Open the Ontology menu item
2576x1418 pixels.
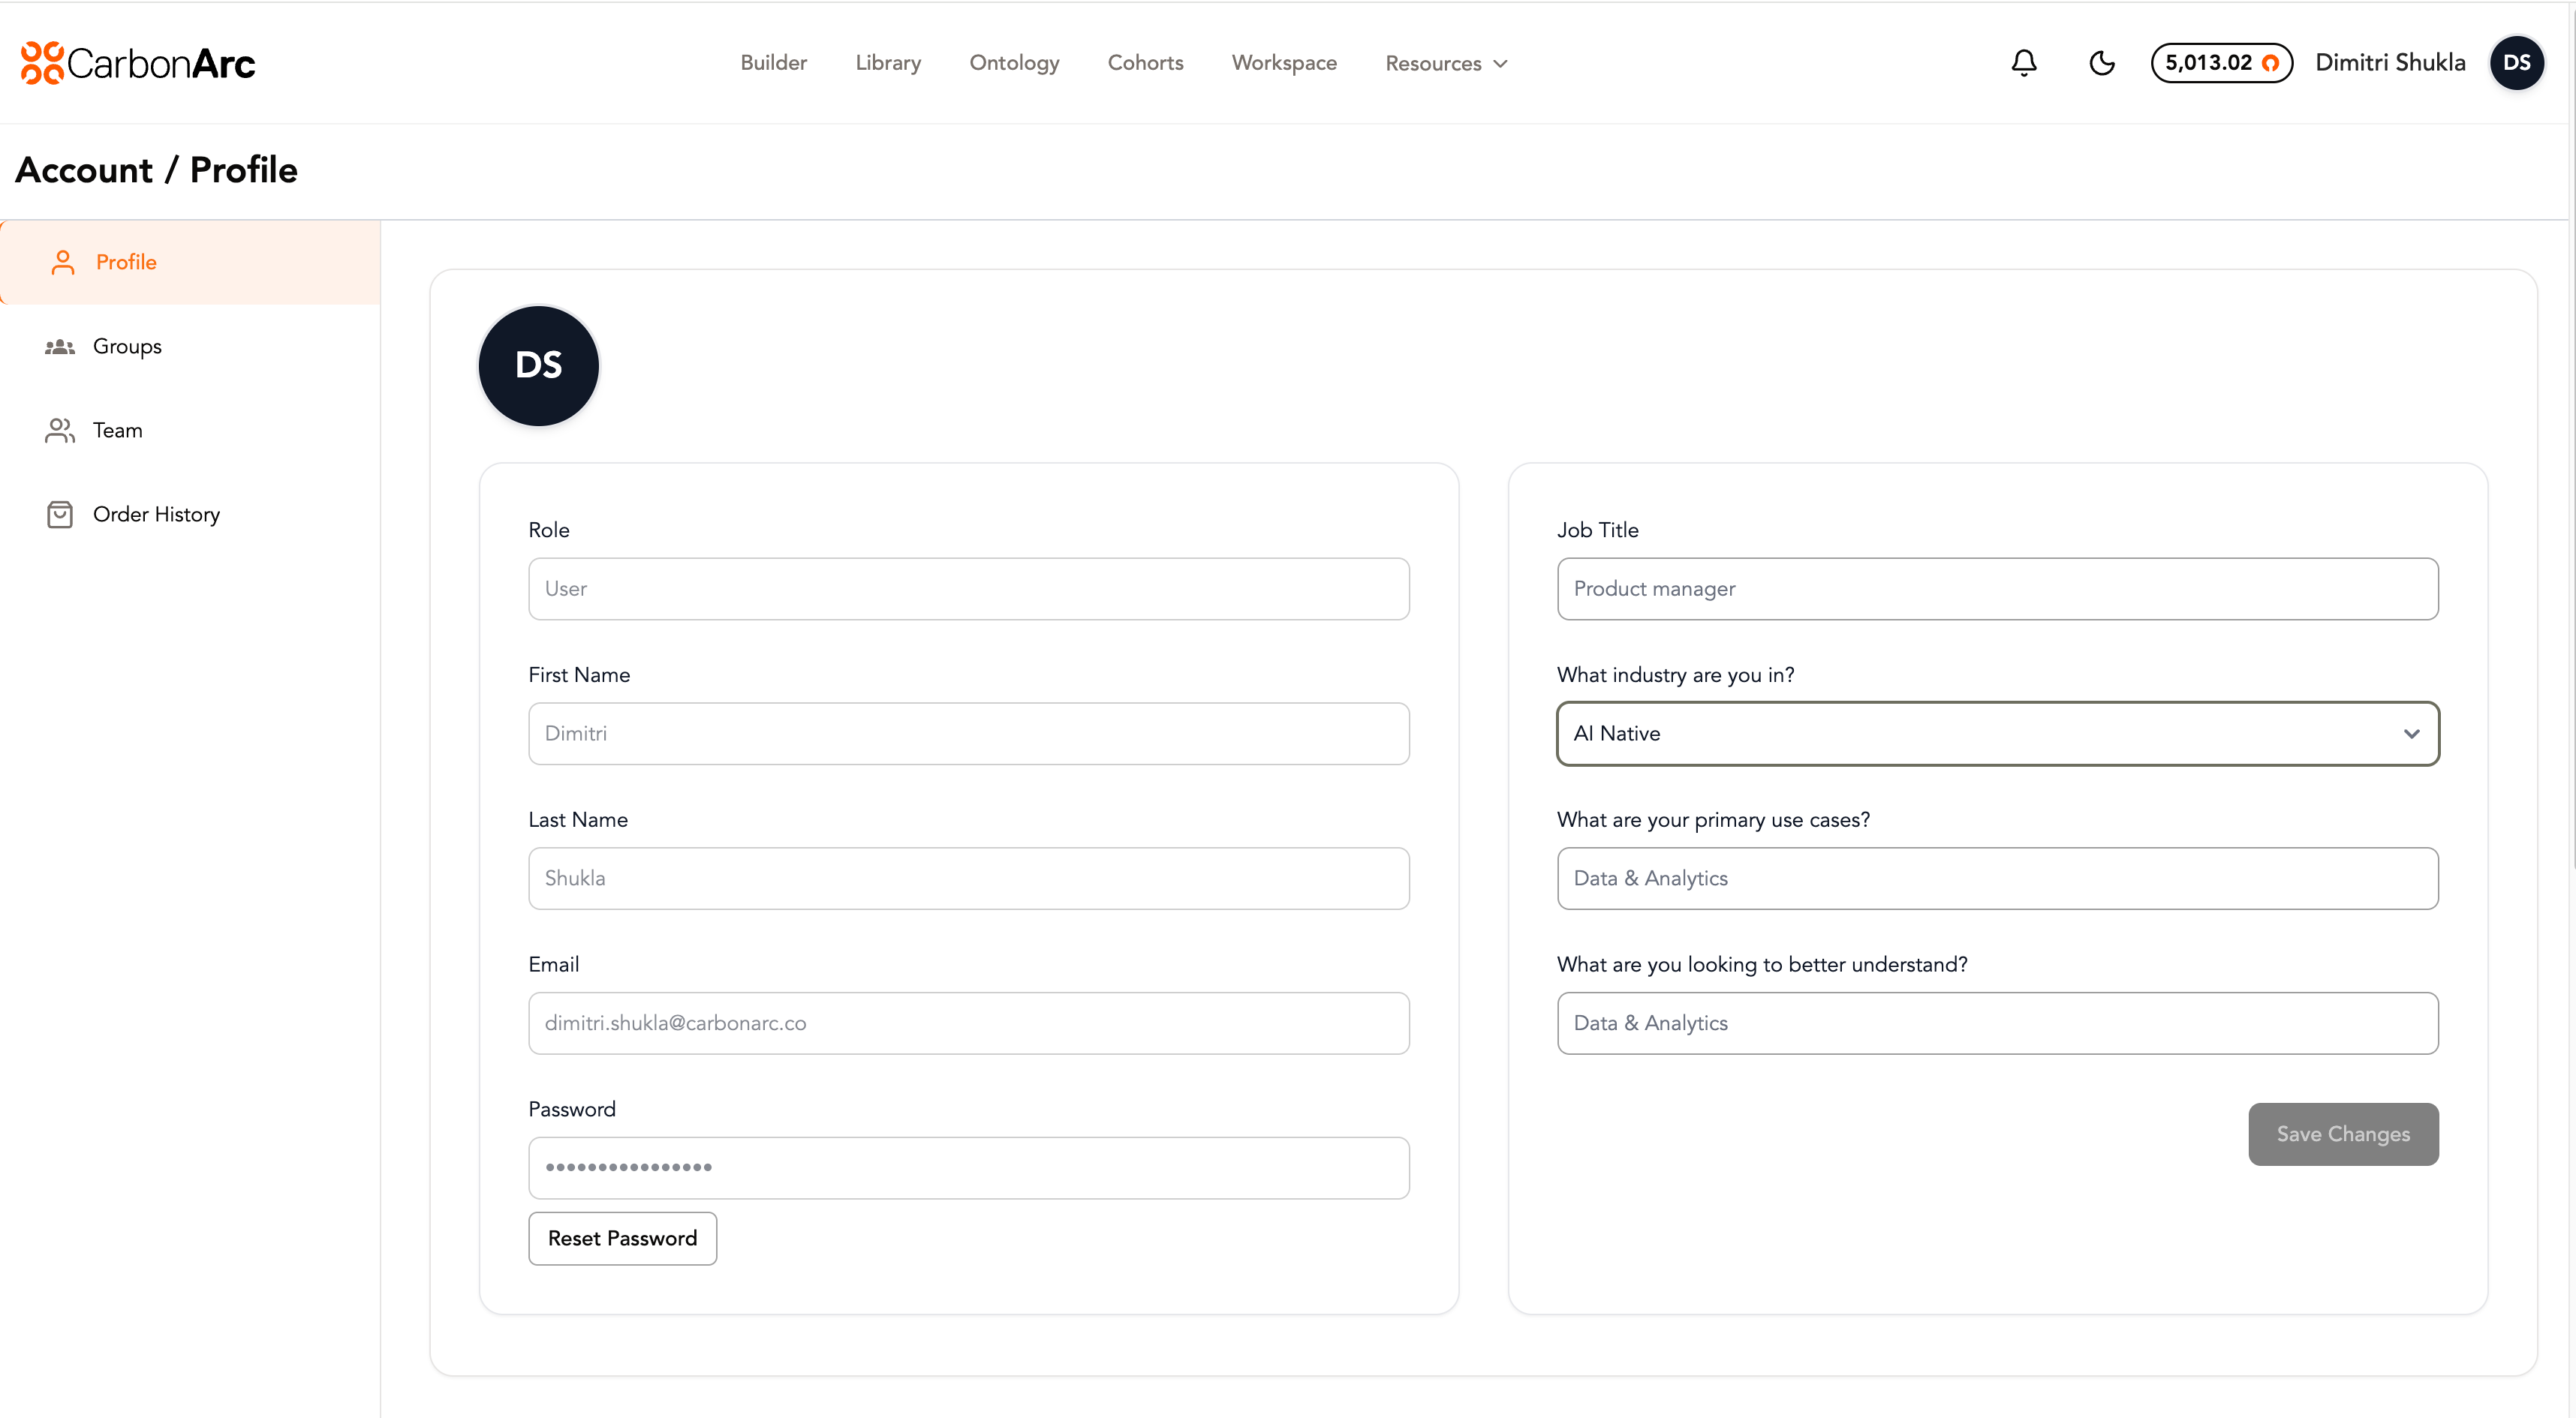click(x=1013, y=63)
